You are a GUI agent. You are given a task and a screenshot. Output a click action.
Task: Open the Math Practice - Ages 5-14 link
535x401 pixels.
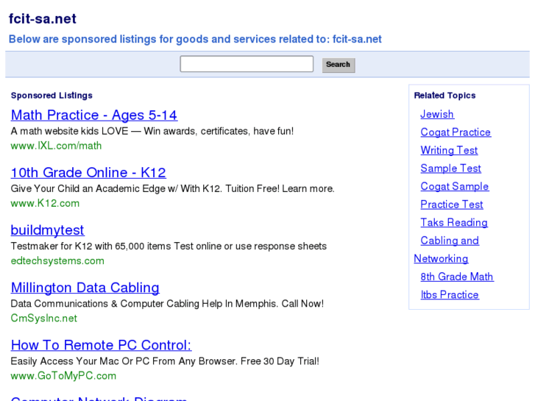point(93,115)
